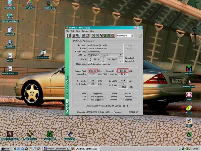Select the url.txt desktop file
Screen dimensions: 201x151
click(10, 57)
